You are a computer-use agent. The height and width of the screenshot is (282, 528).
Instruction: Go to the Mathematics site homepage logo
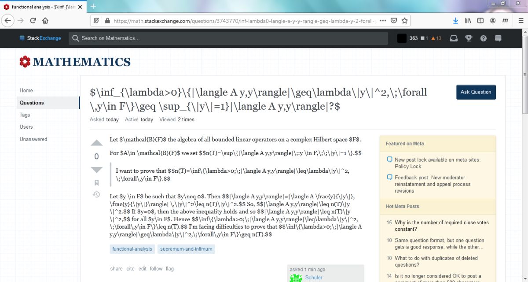[75, 62]
